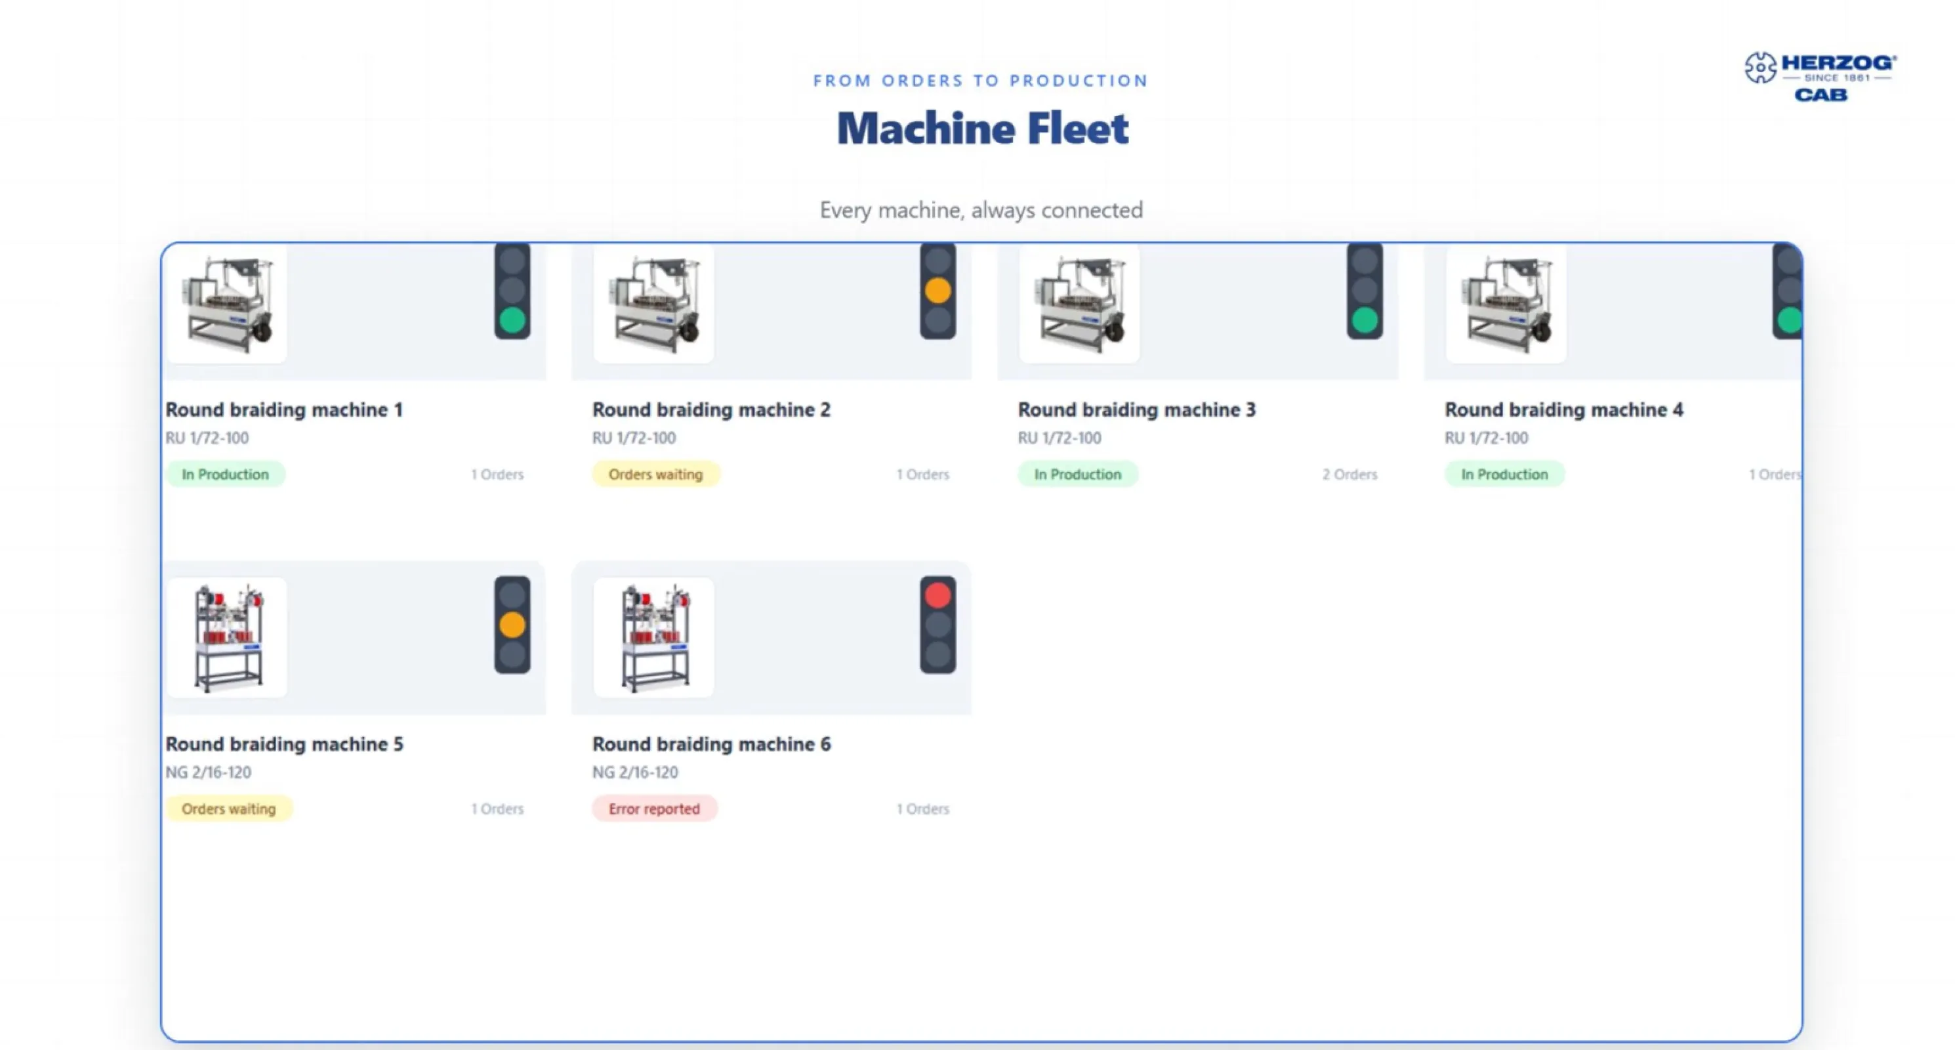This screenshot has width=1955, height=1050.
Task: Click 'In Production' badge on machine 4
Action: point(1504,474)
